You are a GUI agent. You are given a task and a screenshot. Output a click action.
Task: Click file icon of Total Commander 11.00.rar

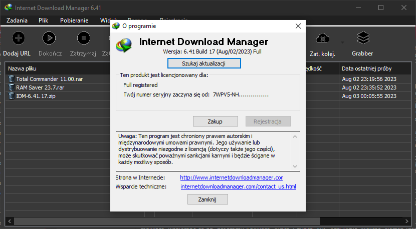pyautogui.click(x=12, y=79)
